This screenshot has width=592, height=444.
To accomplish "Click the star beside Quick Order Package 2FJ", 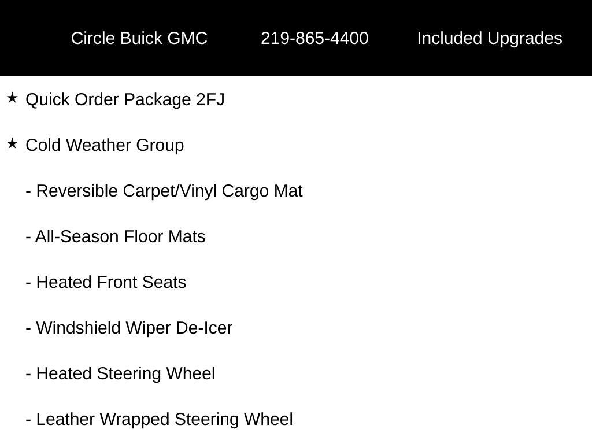I will click(12, 98).
